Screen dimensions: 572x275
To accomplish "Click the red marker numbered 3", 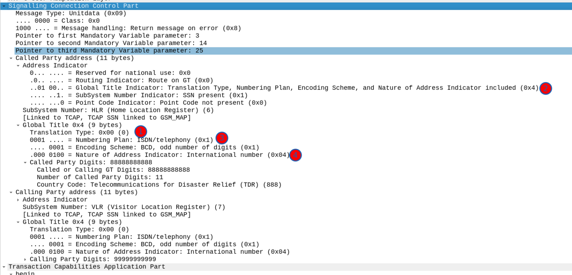I will (222, 138).
